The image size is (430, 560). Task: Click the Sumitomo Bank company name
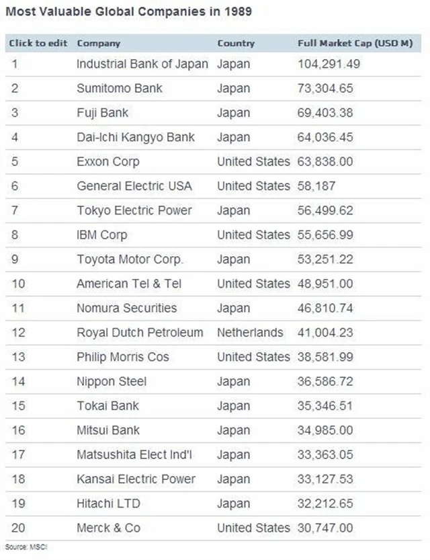[119, 88]
